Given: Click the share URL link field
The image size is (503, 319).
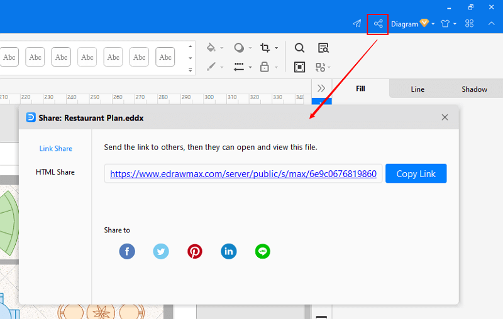Looking at the screenshot, I should 243,173.
